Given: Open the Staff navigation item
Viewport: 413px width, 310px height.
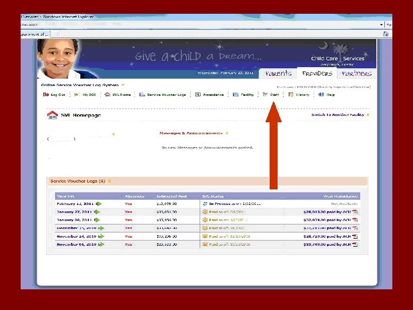Looking at the screenshot, I should pos(271,95).
